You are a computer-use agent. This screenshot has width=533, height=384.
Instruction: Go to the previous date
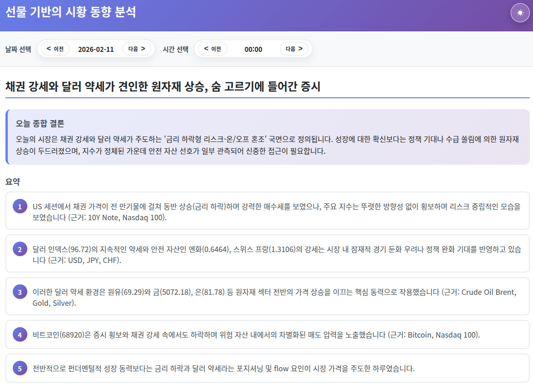(x=55, y=49)
